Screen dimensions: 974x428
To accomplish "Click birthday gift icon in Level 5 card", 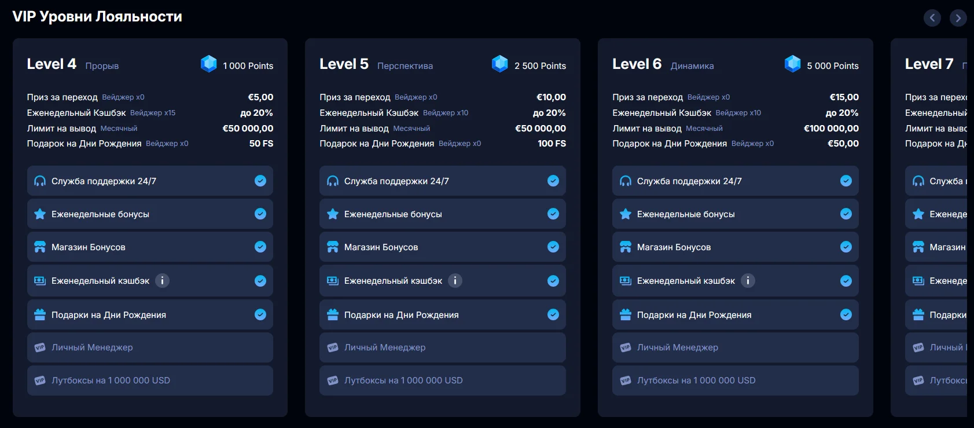I will (x=333, y=315).
